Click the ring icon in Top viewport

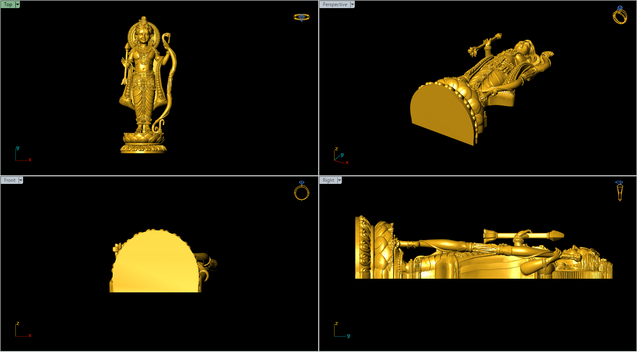pyautogui.click(x=301, y=17)
